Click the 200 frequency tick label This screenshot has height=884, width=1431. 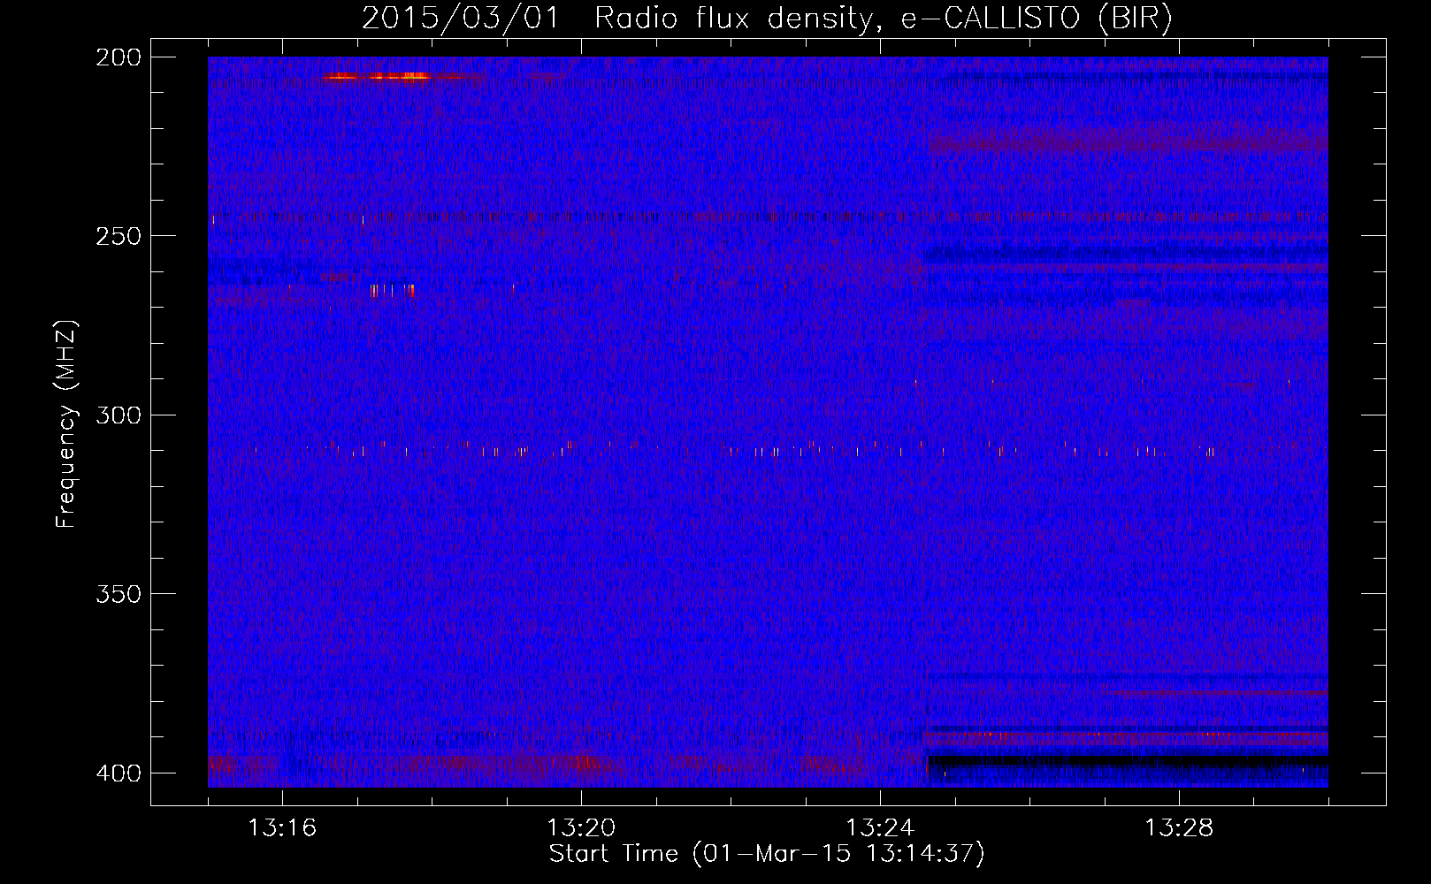click(118, 57)
